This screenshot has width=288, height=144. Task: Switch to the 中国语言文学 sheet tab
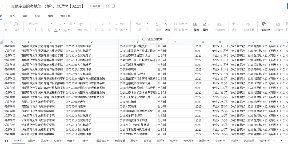pyautogui.click(x=102, y=141)
